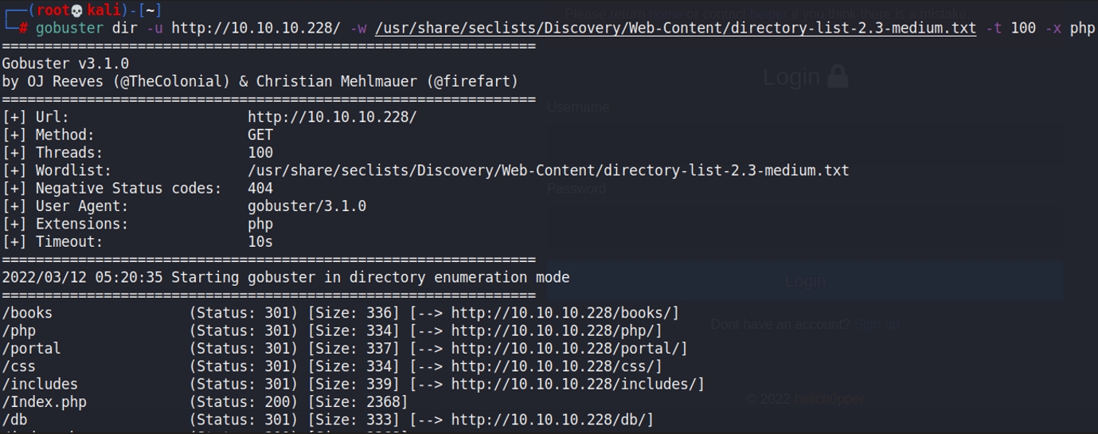Click the /Index.php result entry
The image size is (1098, 434).
tap(44, 402)
